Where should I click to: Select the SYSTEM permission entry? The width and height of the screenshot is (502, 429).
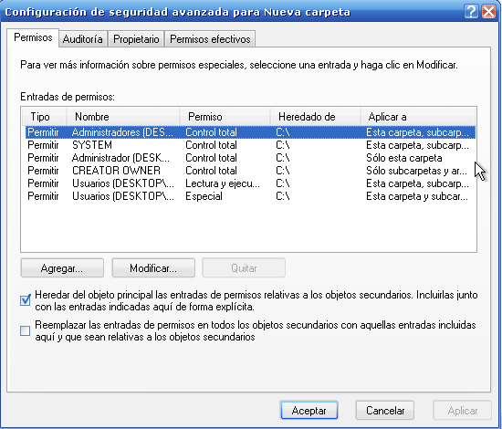click(250, 145)
